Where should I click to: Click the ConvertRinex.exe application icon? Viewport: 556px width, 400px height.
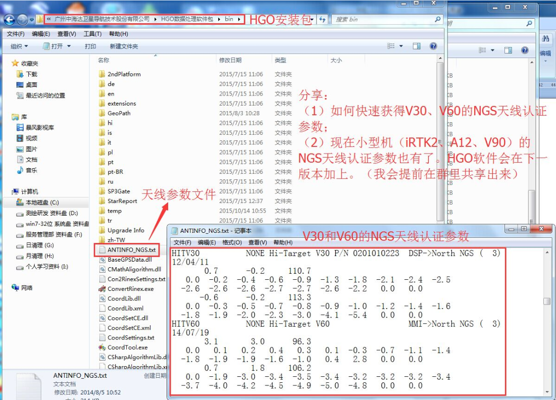coord(102,289)
